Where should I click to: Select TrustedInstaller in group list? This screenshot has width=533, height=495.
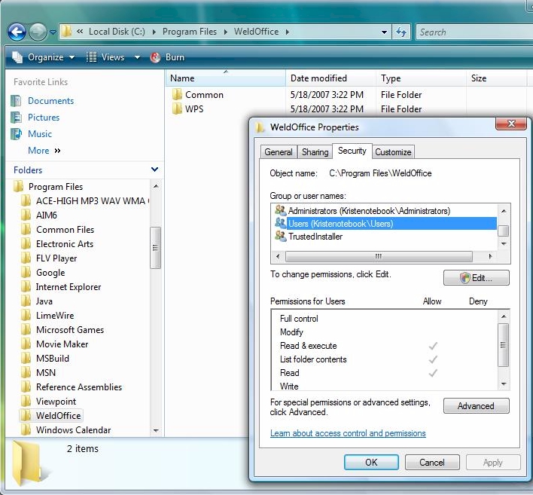pos(315,237)
